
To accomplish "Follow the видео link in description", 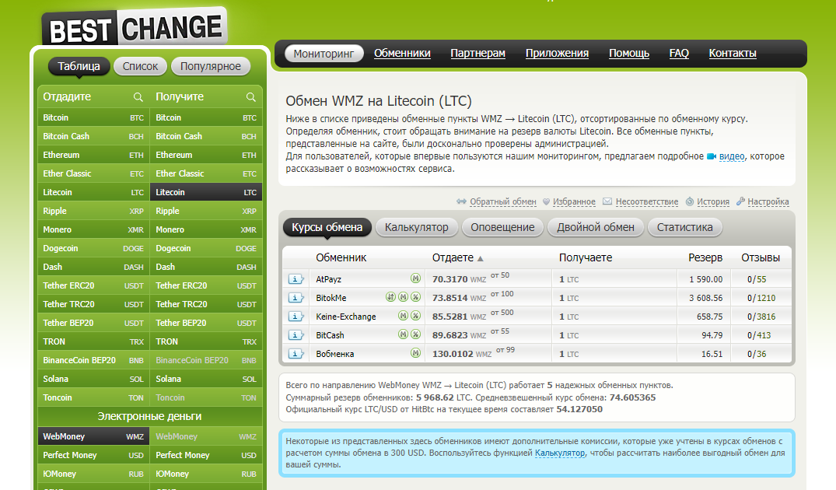I will point(732,156).
